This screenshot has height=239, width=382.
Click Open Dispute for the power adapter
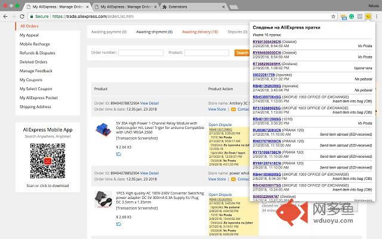[x=220, y=195]
